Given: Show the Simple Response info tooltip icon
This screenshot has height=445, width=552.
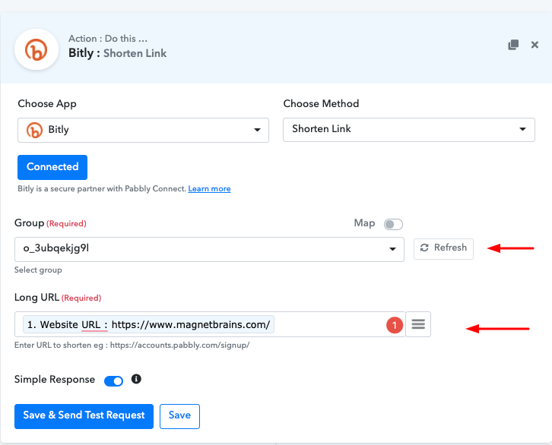Looking at the screenshot, I should tap(136, 379).
